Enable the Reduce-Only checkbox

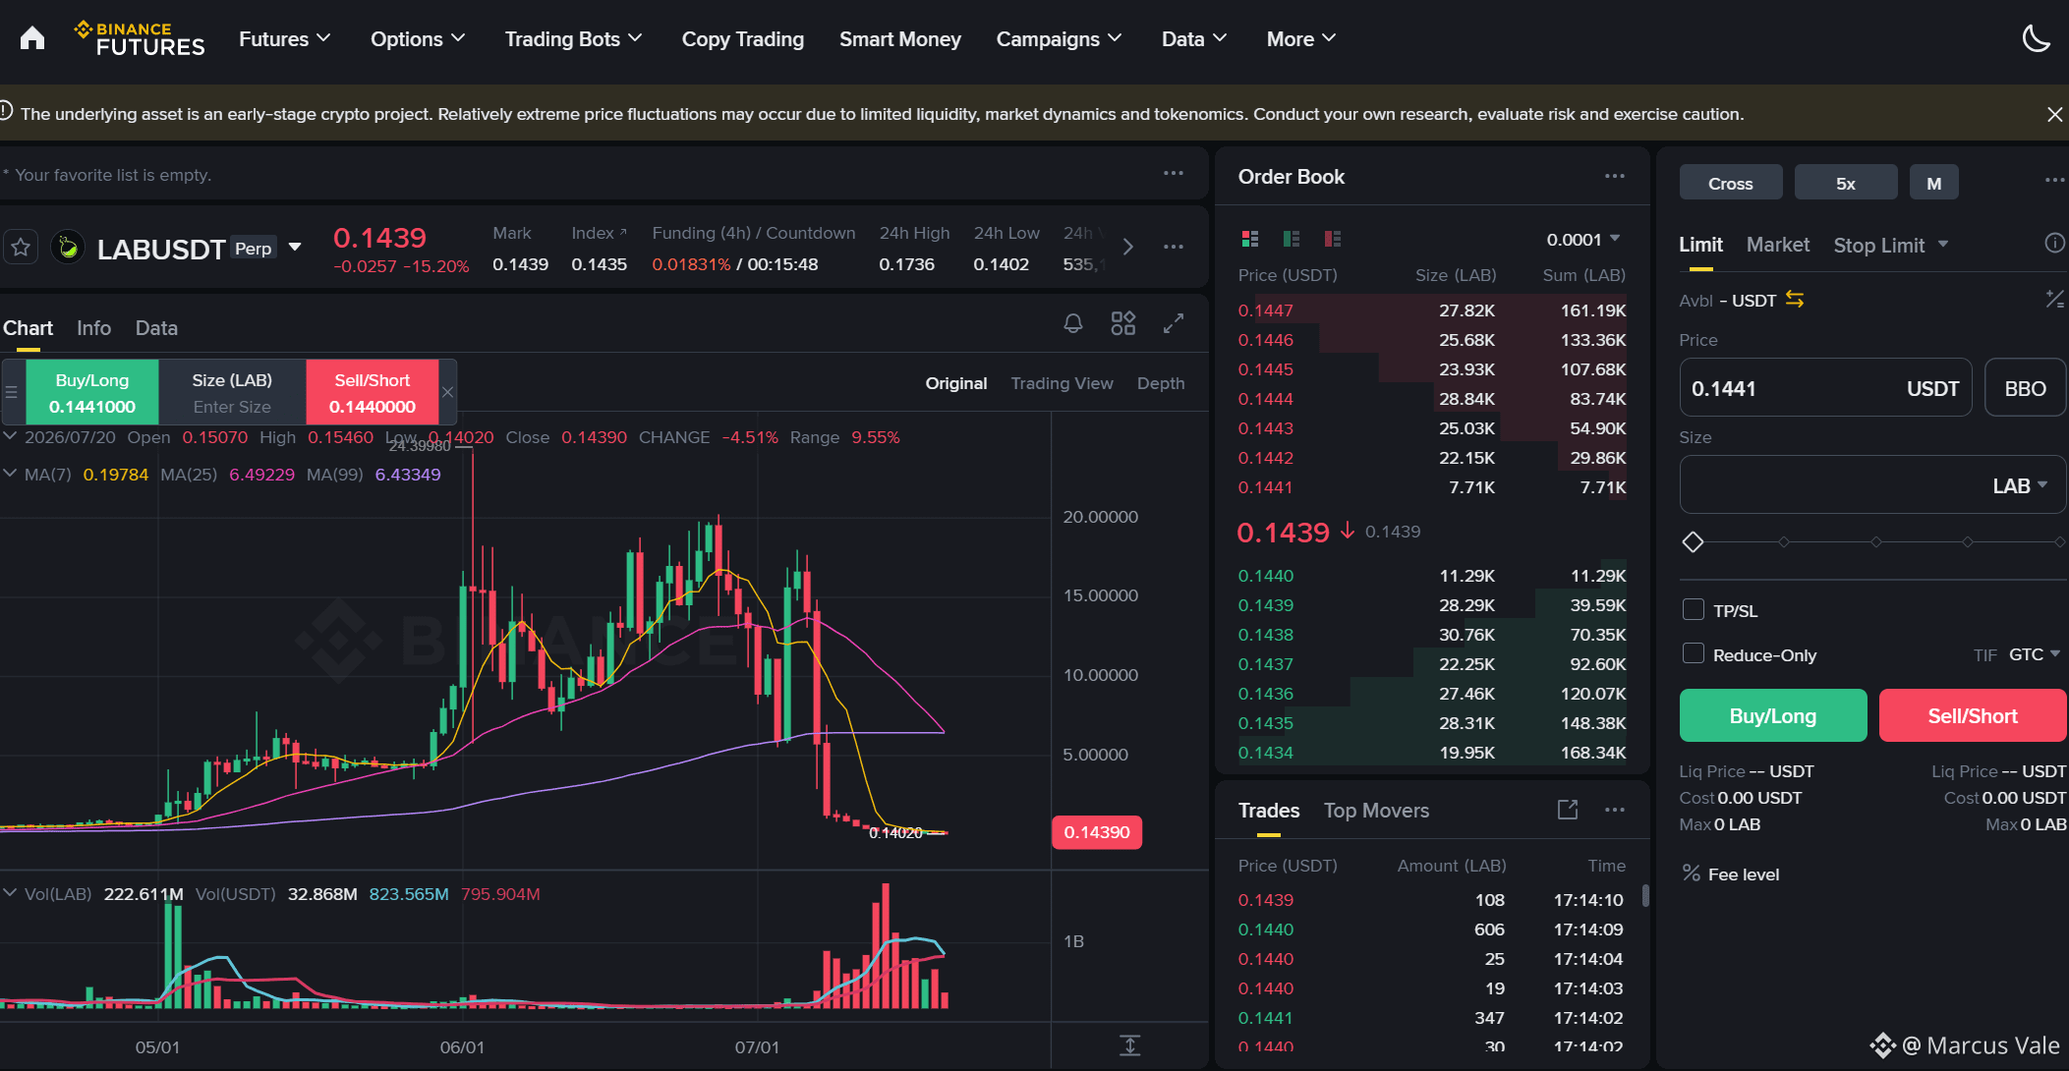coord(1694,653)
